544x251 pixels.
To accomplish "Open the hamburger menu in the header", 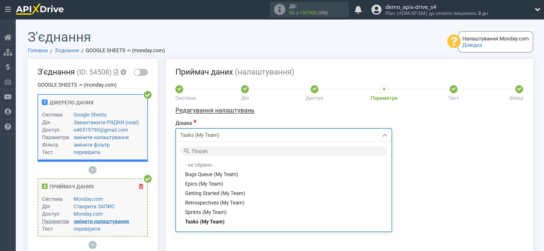I will click(x=8, y=9).
